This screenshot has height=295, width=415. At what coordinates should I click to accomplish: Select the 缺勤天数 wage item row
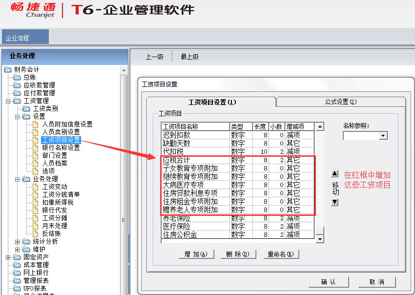click(x=238, y=143)
